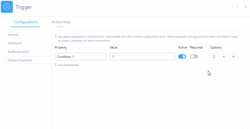Expand the dialog to fullscreen
The width and height of the screenshot is (250, 129).
click(x=235, y=7)
